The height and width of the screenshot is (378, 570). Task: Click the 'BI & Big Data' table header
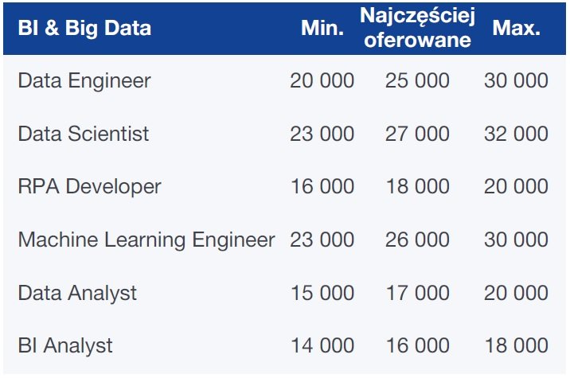coord(84,29)
